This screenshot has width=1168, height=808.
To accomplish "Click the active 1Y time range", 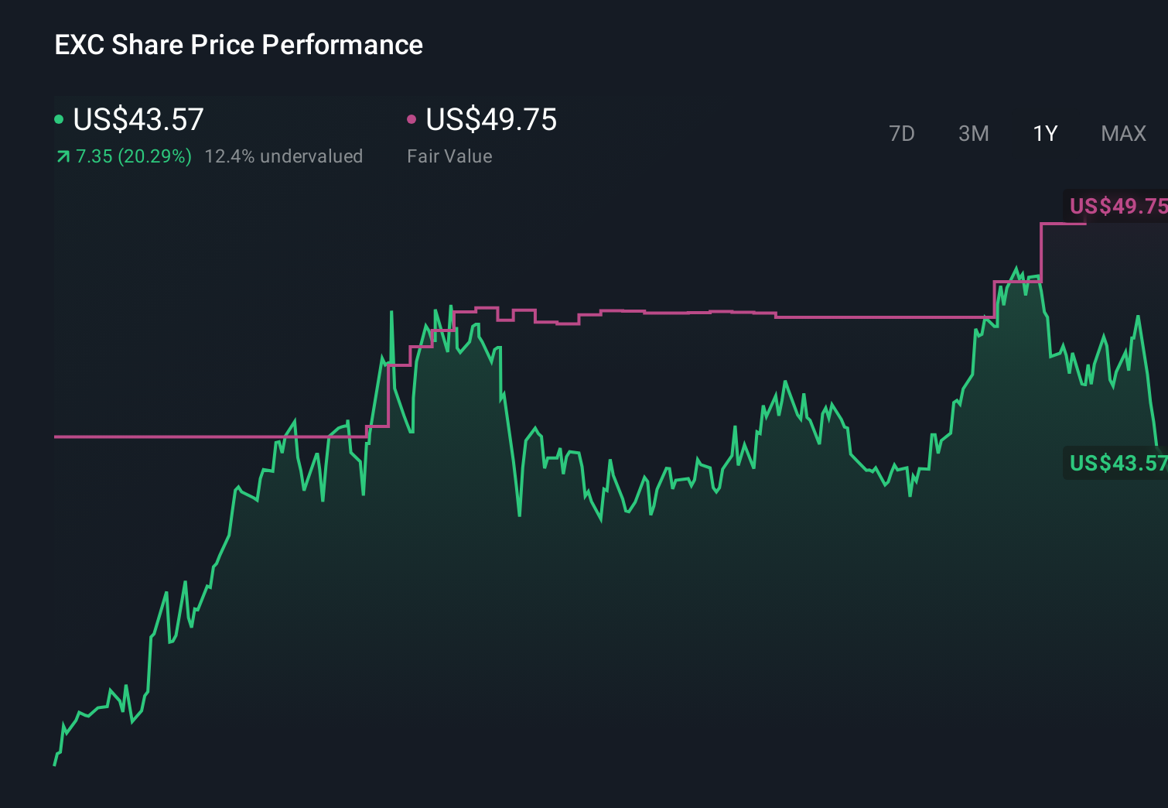I will [1044, 133].
